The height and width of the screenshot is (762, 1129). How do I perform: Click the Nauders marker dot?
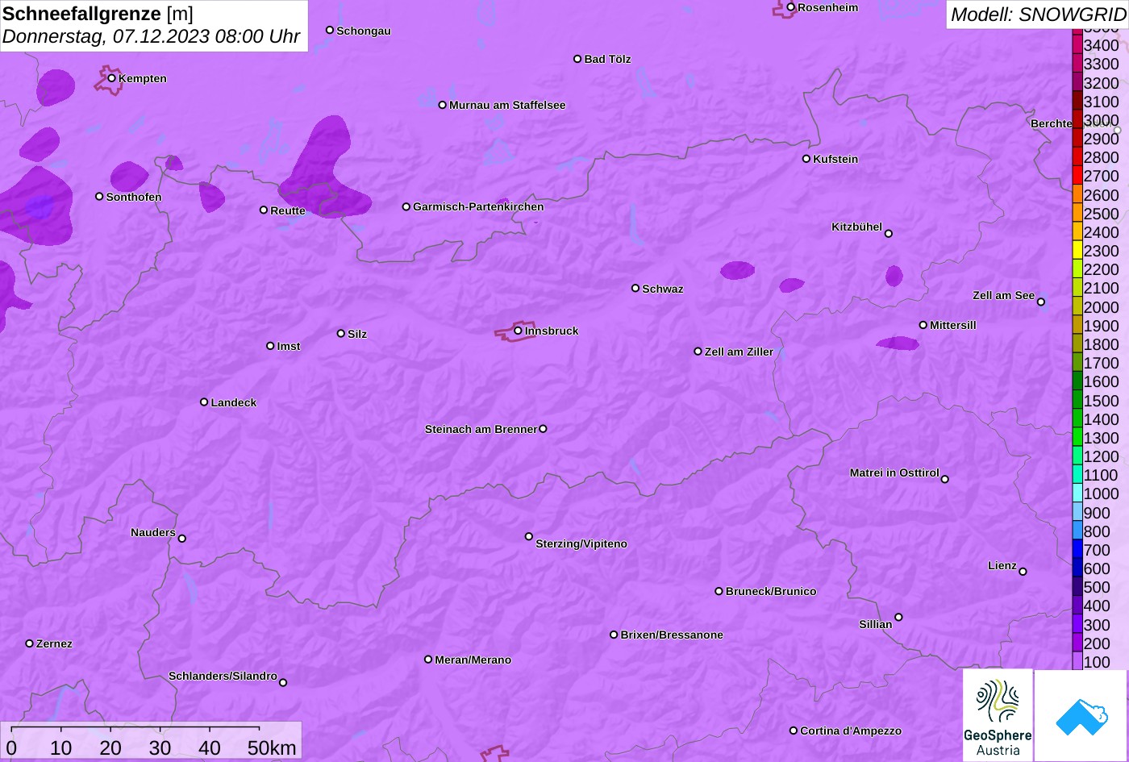click(181, 539)
